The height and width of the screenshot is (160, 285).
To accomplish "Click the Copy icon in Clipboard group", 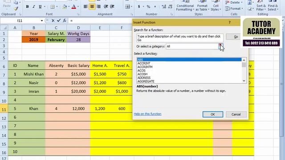I will [x=16, y=2].
